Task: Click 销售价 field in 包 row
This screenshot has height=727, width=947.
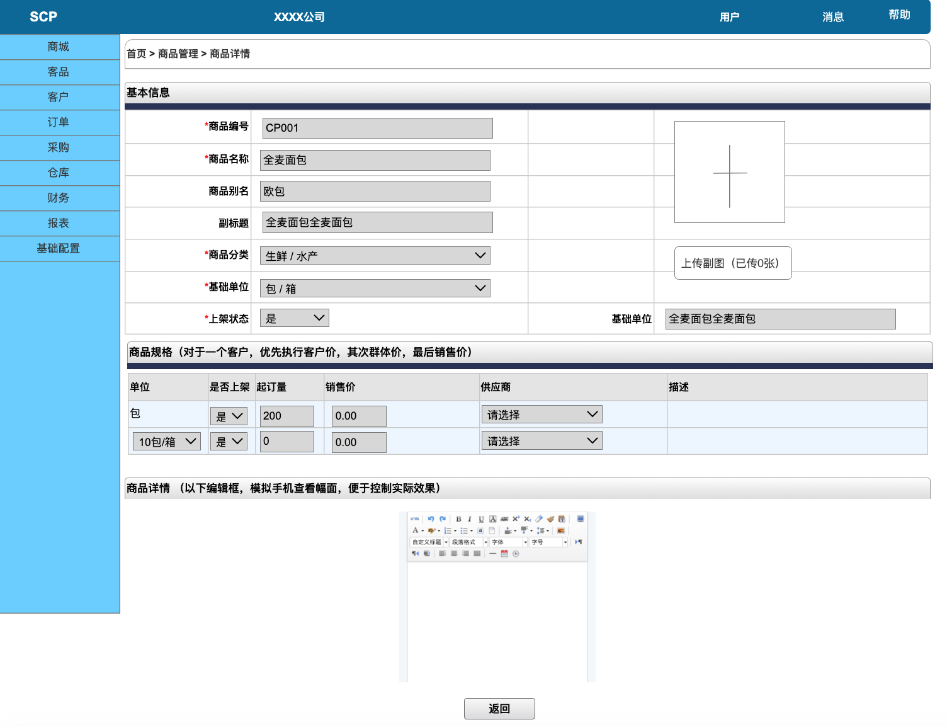Action: point(359,416)
